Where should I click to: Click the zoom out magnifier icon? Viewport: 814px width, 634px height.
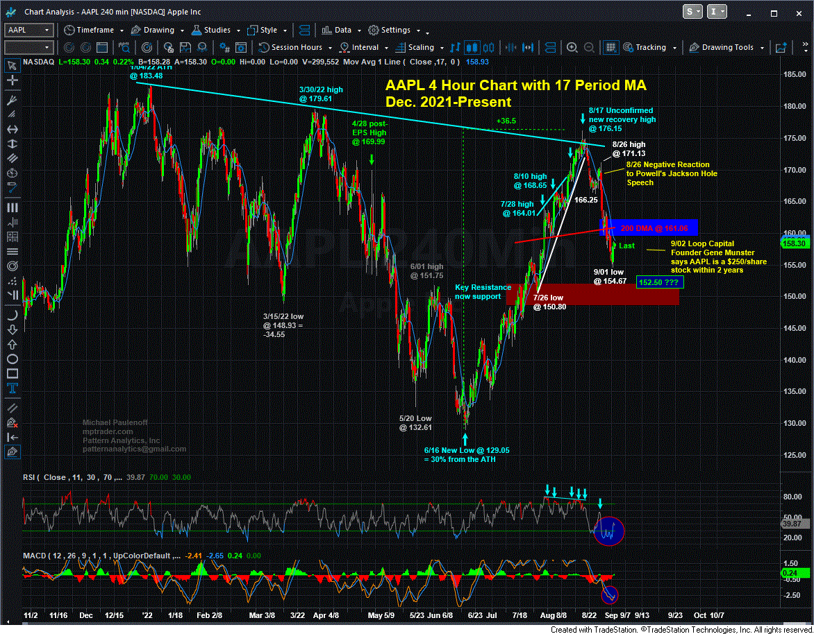(x=589, y=48)
